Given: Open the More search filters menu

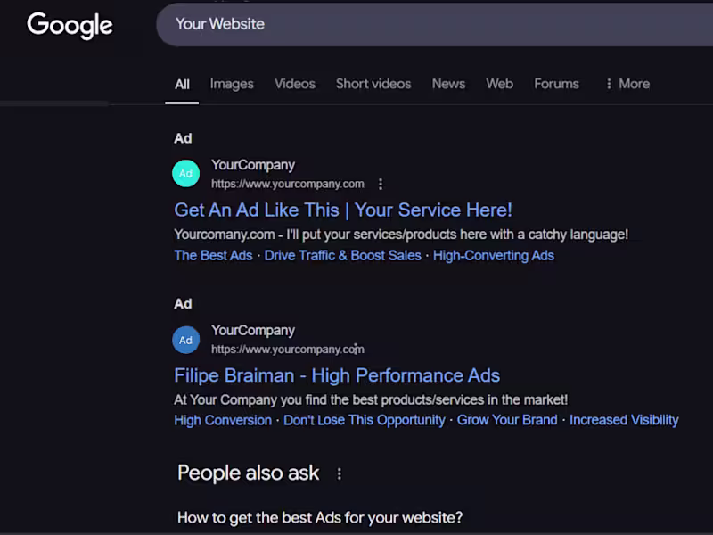Looking at the screenshot, I should pyautogui.click(x=627, y=84).
